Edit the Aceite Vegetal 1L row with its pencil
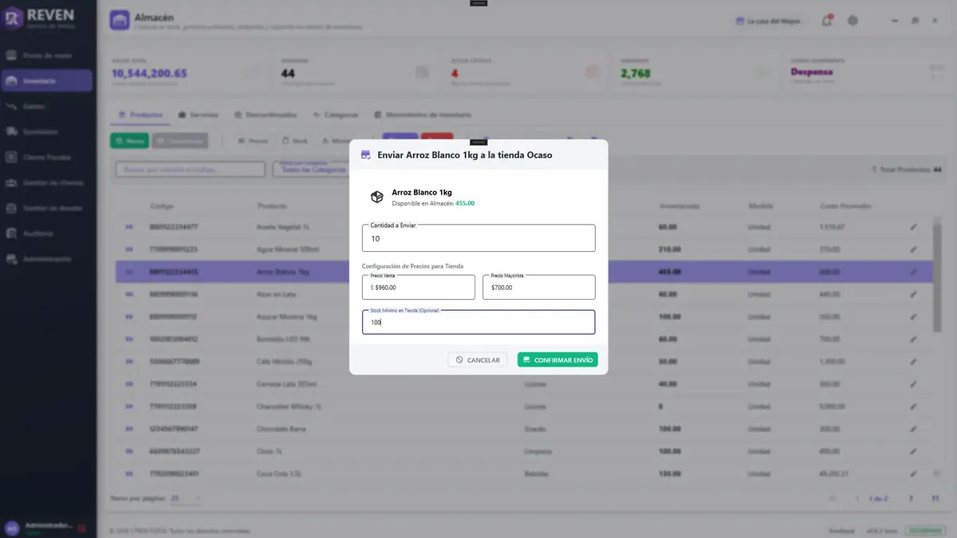This screenshot has width=957, height=538. (x=913, y=227)
